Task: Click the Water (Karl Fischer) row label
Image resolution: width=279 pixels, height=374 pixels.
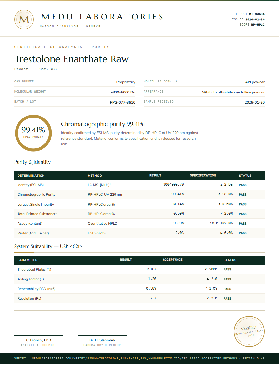Action: [33, 233]
